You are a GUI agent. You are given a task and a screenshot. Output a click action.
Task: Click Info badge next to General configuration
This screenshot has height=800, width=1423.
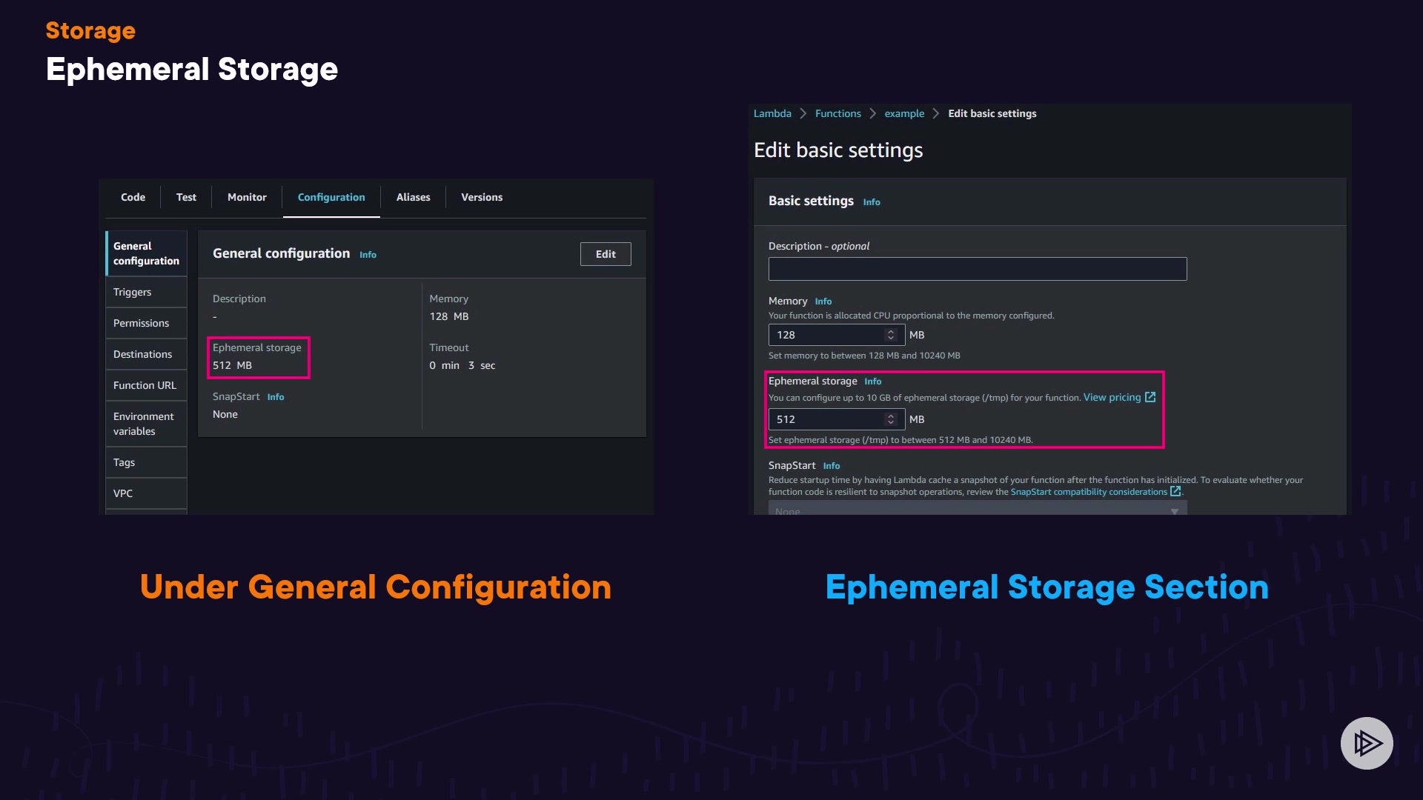click(368, 255)
